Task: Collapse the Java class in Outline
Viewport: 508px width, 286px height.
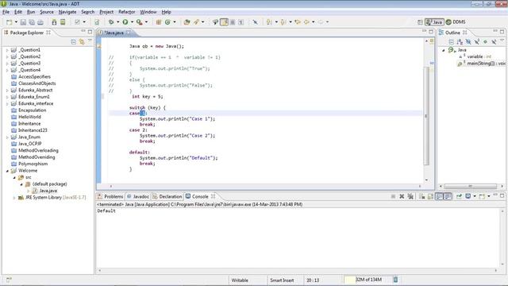Action: tap(444, 50)
